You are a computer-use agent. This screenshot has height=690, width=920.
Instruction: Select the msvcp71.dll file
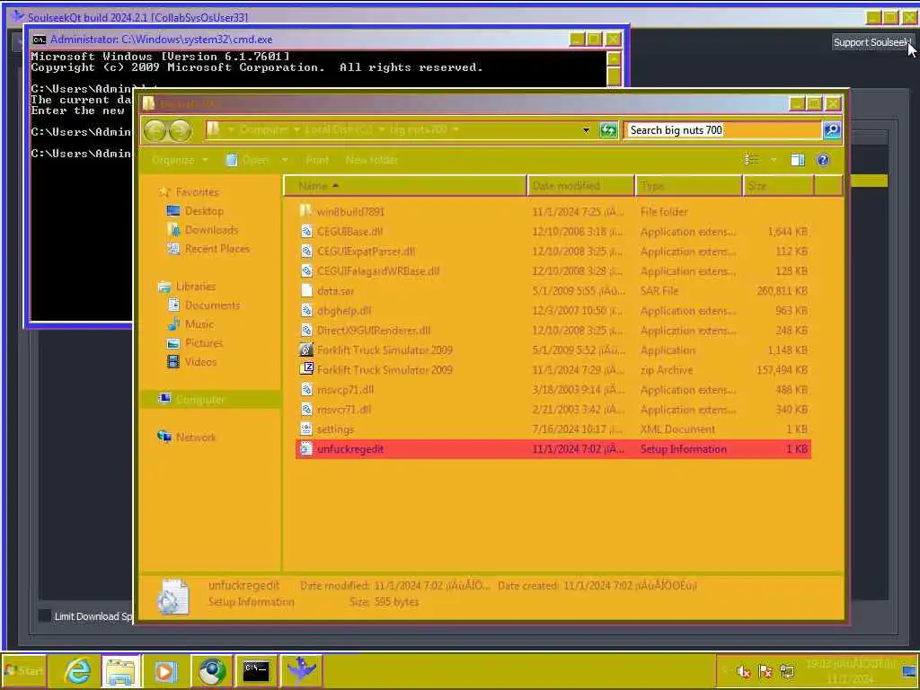click(553, 390)
